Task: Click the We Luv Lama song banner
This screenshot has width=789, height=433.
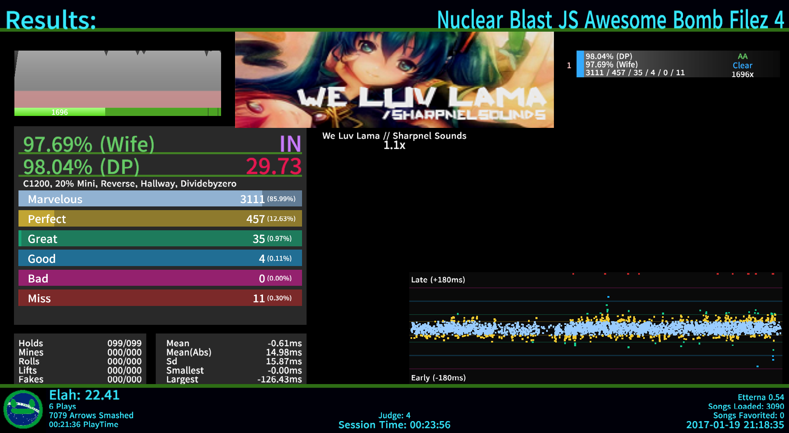Action: pyautogui.click(x=394, y=80)
